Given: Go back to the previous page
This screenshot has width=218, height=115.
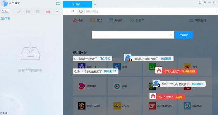Looking at the screenshot, I should [66, 11].
